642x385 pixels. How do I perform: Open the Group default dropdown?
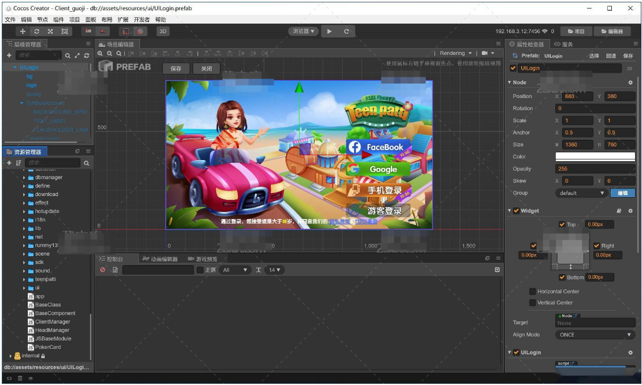click(x=582, y=193)
